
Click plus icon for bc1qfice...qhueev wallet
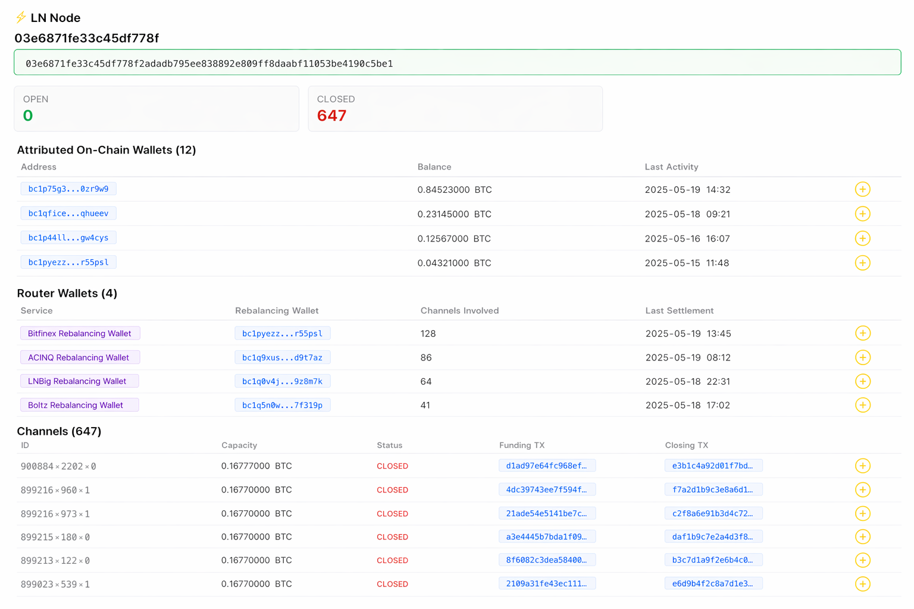[x=862, y=214]
